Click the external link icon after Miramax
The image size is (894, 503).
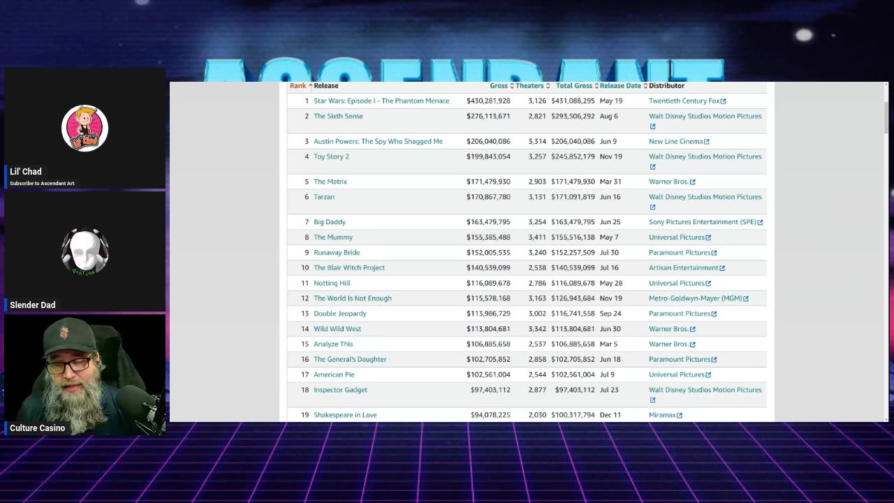[x=680, y=416]
